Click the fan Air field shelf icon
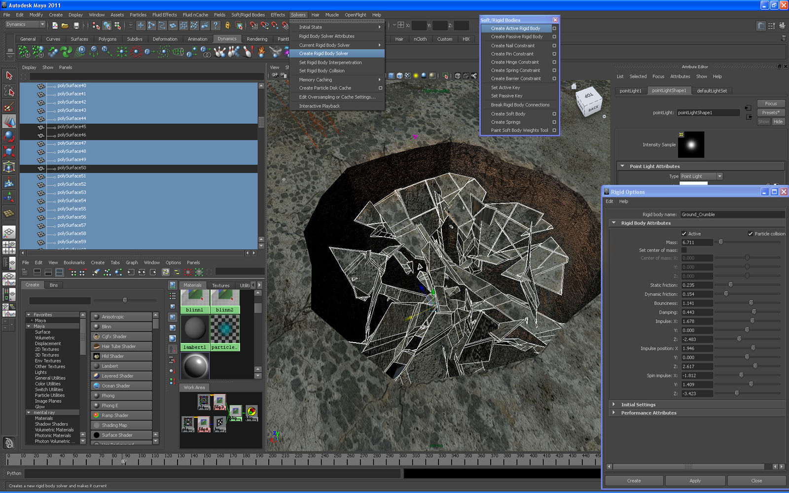This screenshot has height=493, width=789. click(66, 51)
